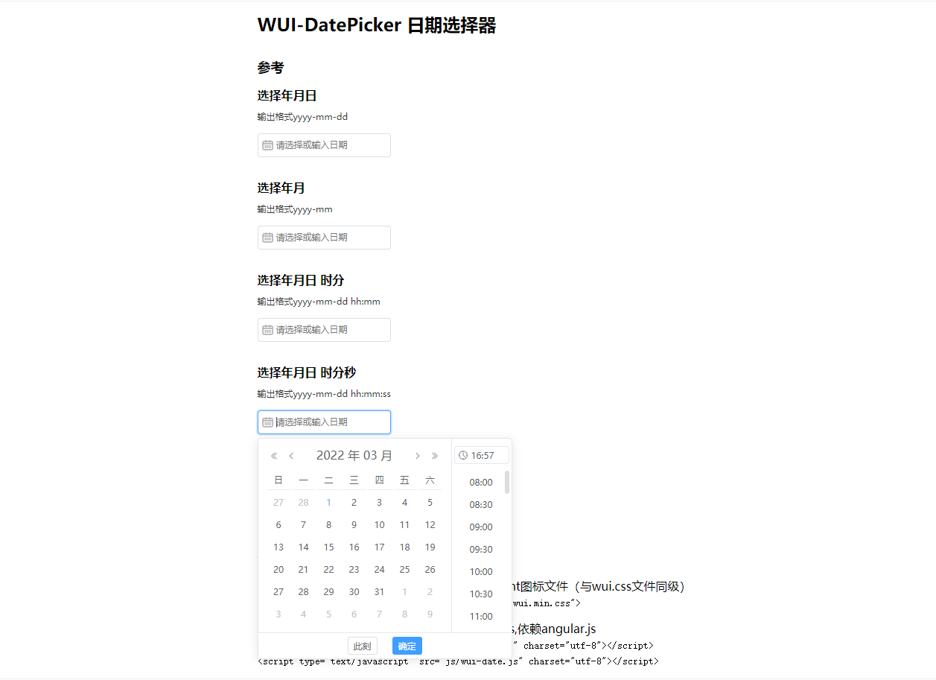Screen dimensions: 936x680
Task: Select 09:30 in the time list
Action: [x=481, y=550]
